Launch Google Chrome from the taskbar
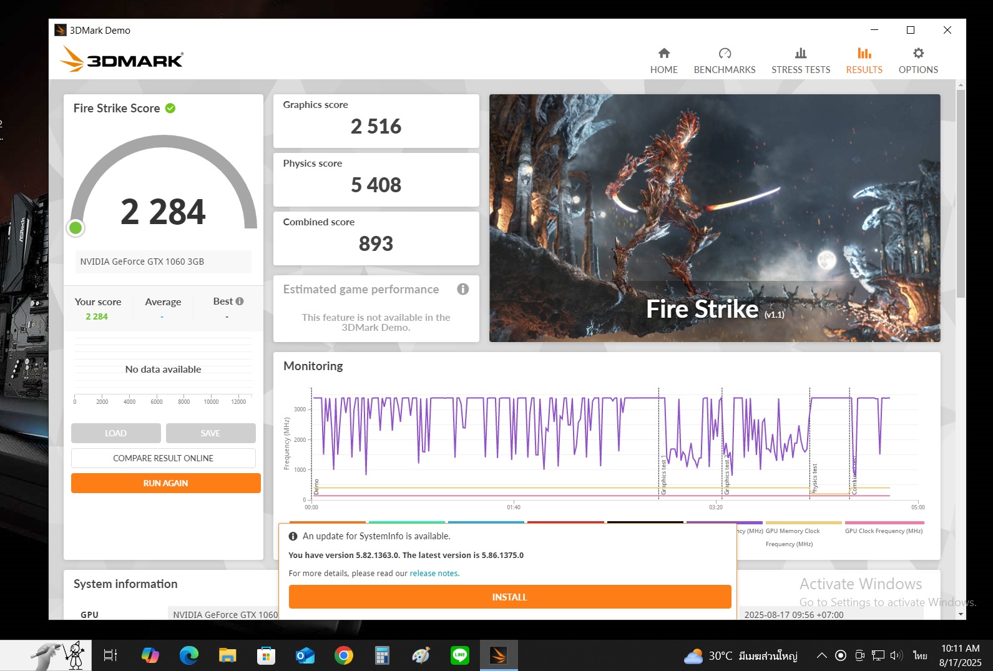This screenshot has width=993, height=671. (344, 655)
